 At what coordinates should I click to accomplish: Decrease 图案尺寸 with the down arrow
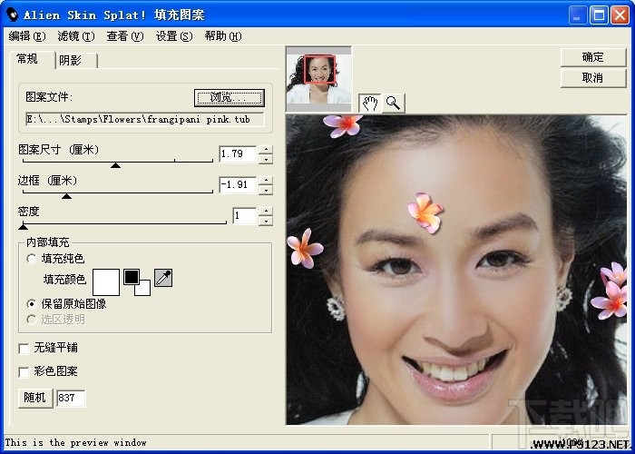click(x=266, y=159)
